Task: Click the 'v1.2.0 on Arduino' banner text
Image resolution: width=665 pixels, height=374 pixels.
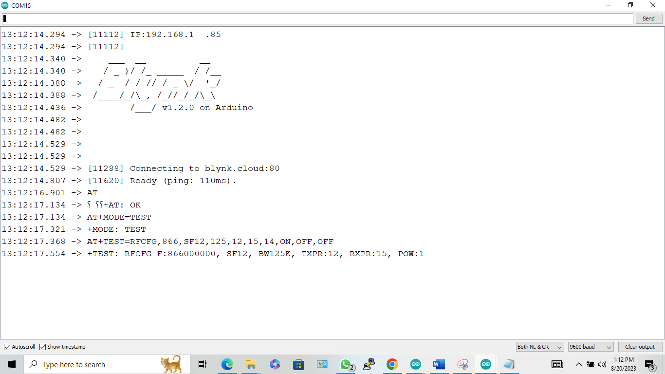Action: (x=207, y=108)
